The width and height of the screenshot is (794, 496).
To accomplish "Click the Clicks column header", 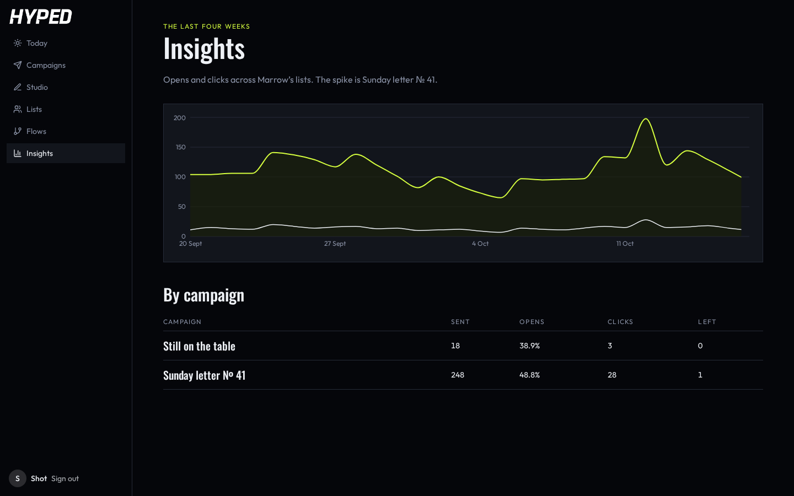I will tap(620, 322).
